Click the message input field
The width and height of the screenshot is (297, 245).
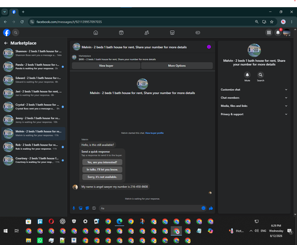point(153,208)
